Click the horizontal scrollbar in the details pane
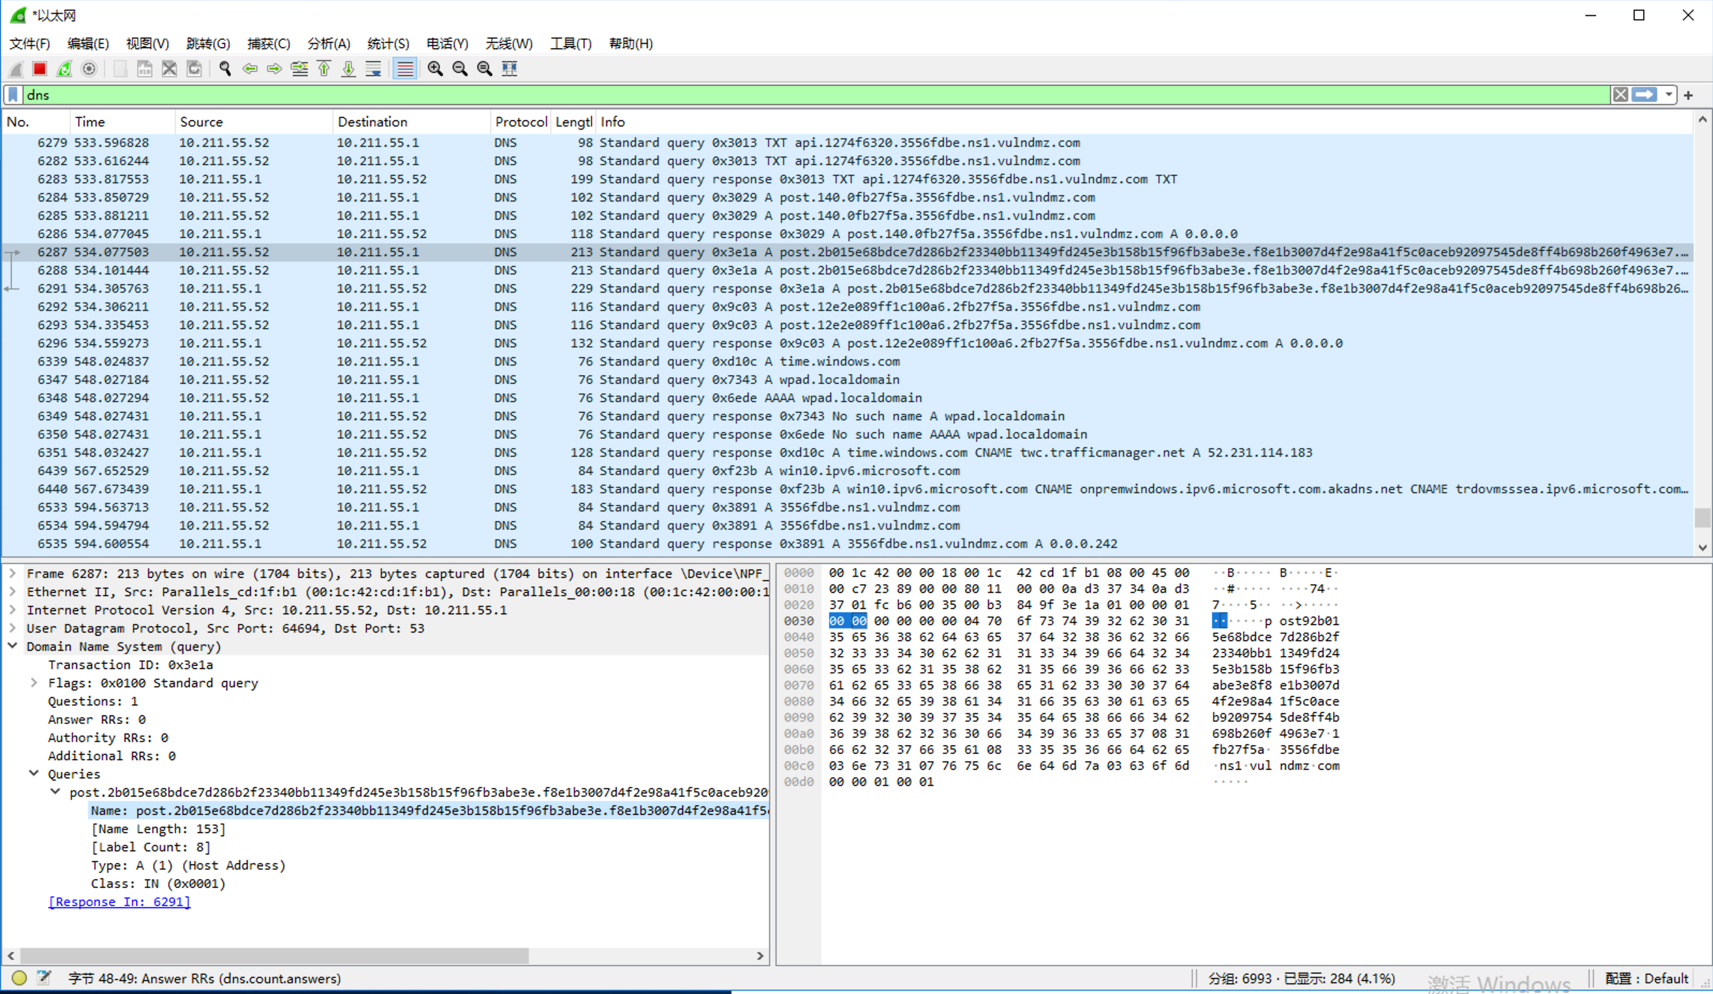The image size is (1713, 994). (x=272, y=956)
